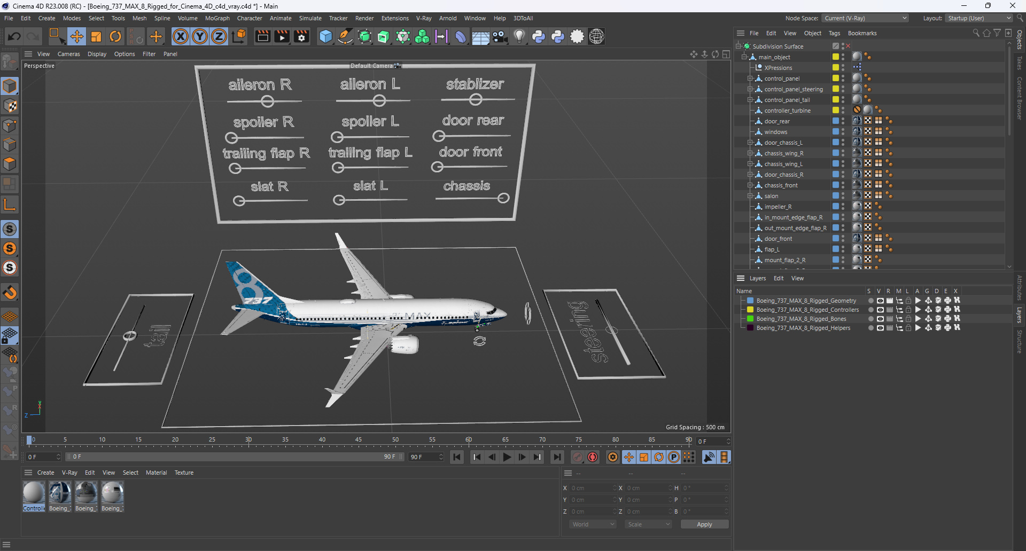Open the World coordinate dropdown

[x=593, y=524]
